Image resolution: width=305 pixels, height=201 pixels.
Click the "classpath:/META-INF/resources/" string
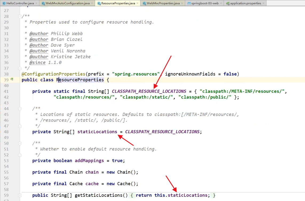(242, 91)
